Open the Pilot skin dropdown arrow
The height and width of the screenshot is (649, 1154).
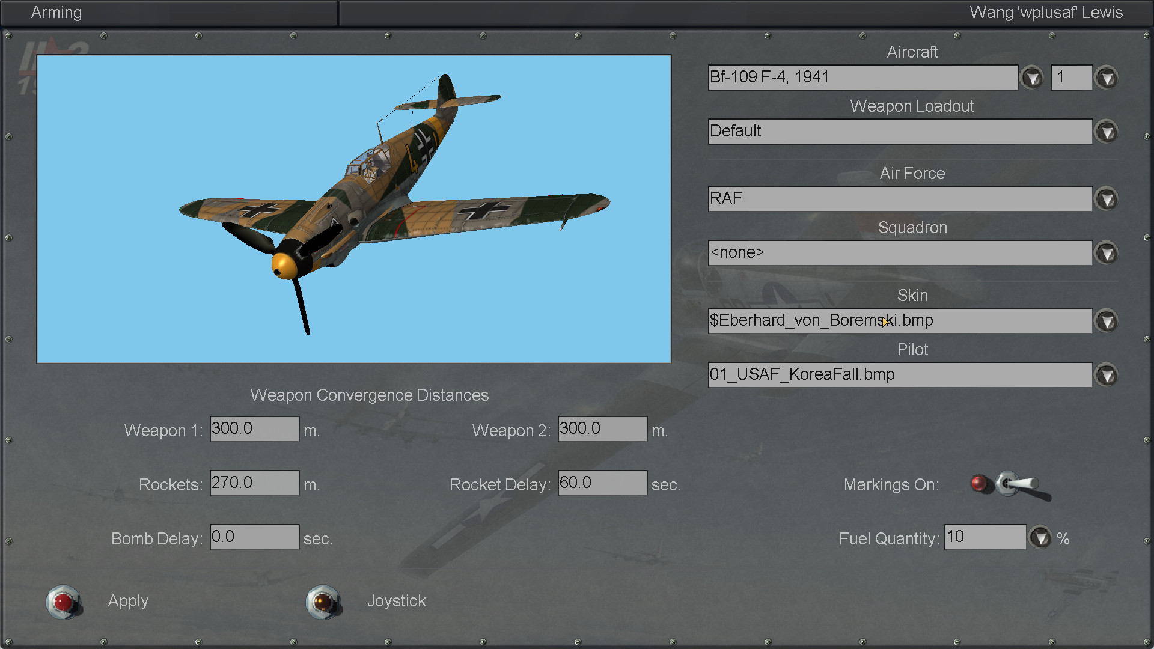tap(1107, 375)
